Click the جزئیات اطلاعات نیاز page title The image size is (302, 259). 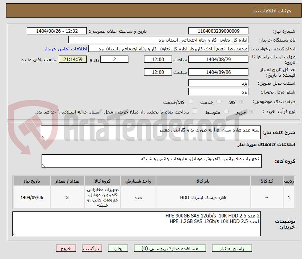coord(272,11)
